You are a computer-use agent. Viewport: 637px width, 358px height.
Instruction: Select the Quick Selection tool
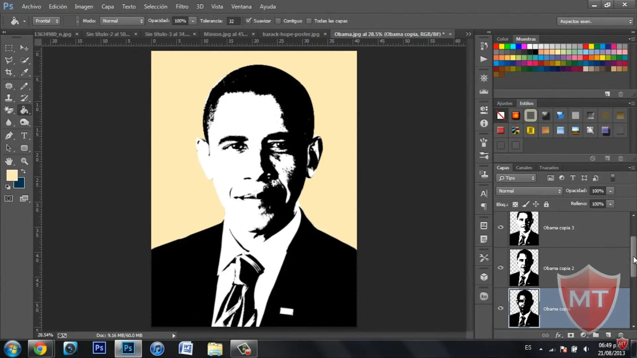[24, 60]
